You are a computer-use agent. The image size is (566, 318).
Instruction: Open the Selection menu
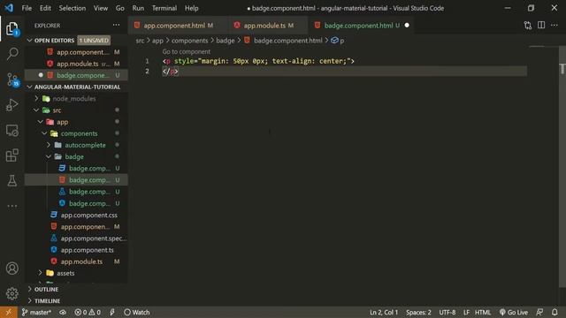73,8
